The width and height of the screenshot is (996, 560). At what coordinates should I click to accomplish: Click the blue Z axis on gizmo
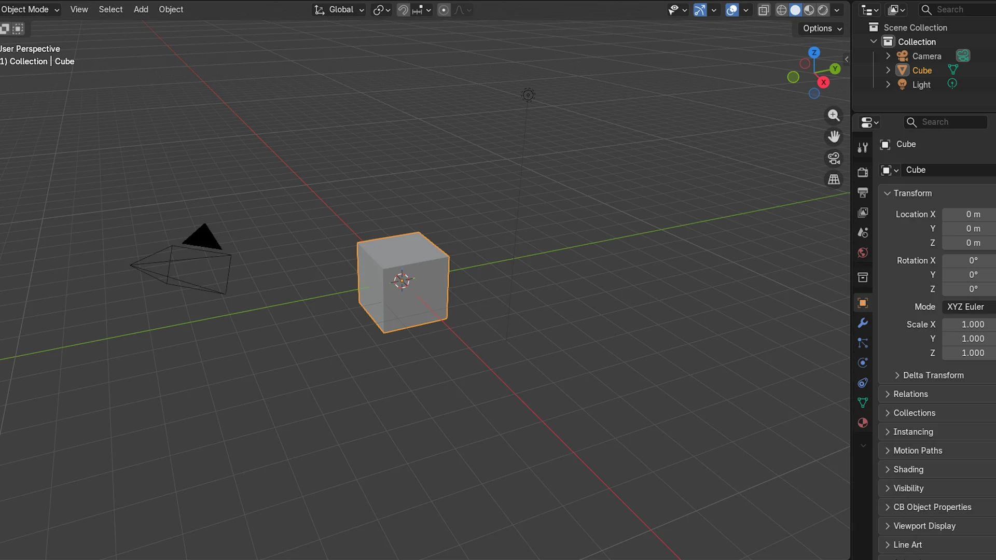pos(814,52)
